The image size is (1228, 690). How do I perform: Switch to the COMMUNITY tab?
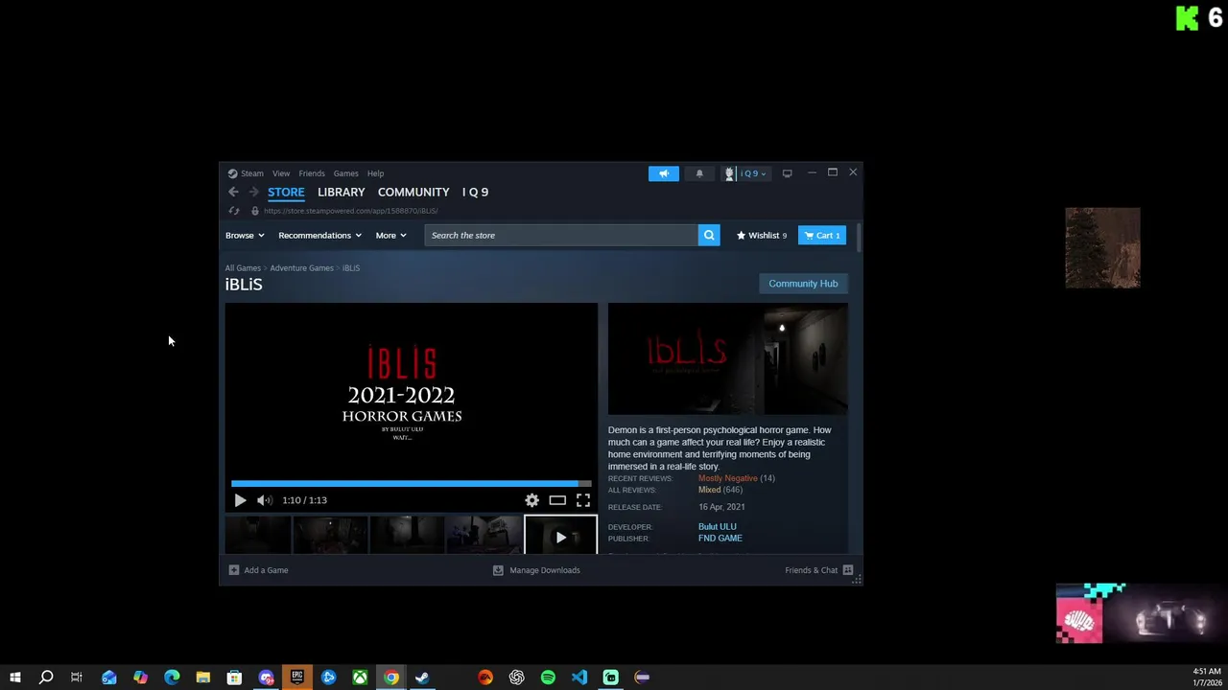click(413, 192)
